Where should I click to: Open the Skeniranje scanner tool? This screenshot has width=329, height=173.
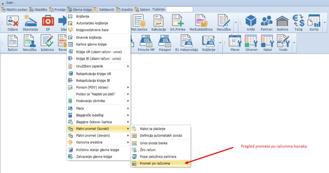pos(31,23)
